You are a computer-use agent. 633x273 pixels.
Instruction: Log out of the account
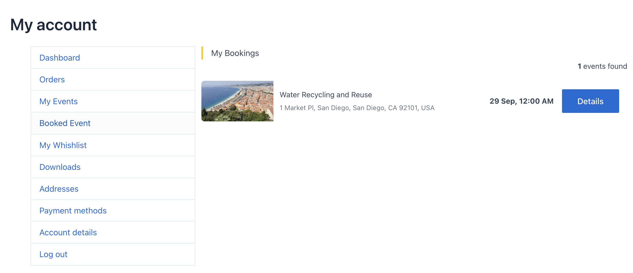point(53,254)
